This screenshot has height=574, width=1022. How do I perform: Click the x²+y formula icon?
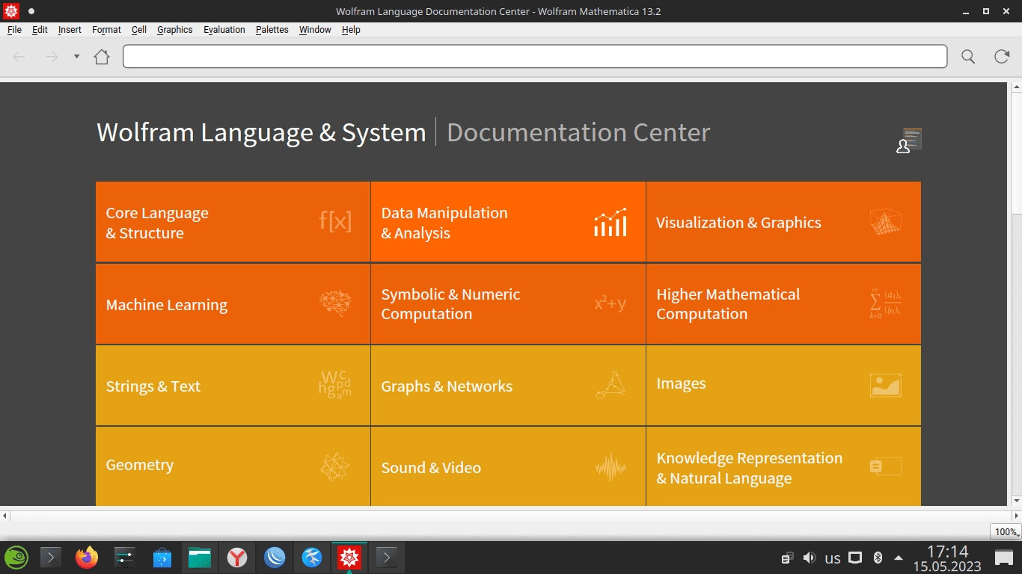tap(611, 303)
